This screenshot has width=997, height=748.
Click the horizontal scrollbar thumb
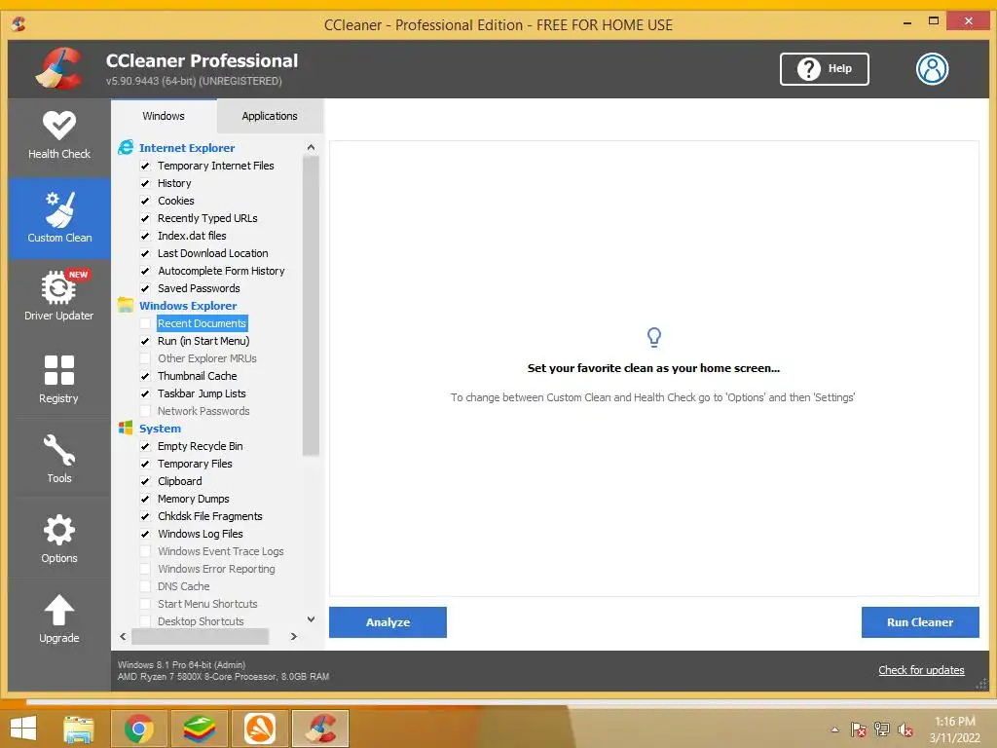200,636
